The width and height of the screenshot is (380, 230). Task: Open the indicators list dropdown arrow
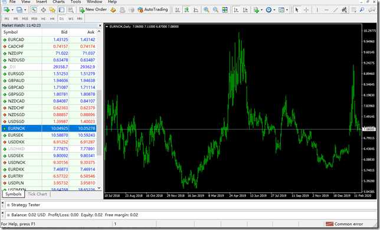coord(261,10)
